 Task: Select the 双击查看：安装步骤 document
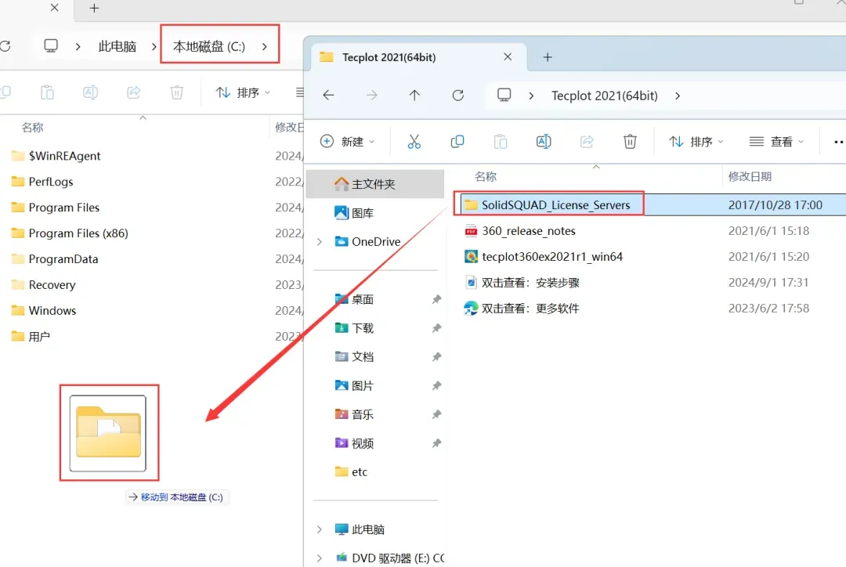pos(522,283)
